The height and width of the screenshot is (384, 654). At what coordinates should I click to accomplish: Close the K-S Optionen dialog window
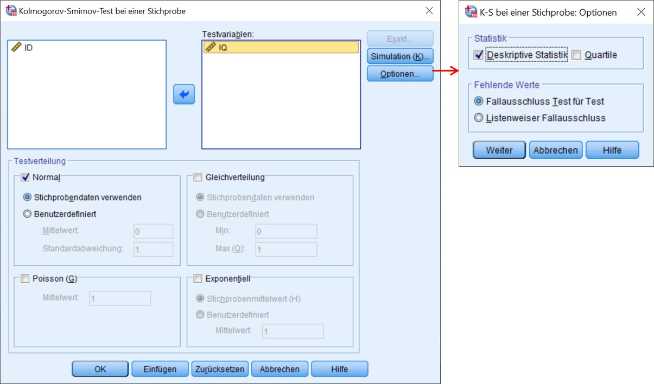(640, 12)
